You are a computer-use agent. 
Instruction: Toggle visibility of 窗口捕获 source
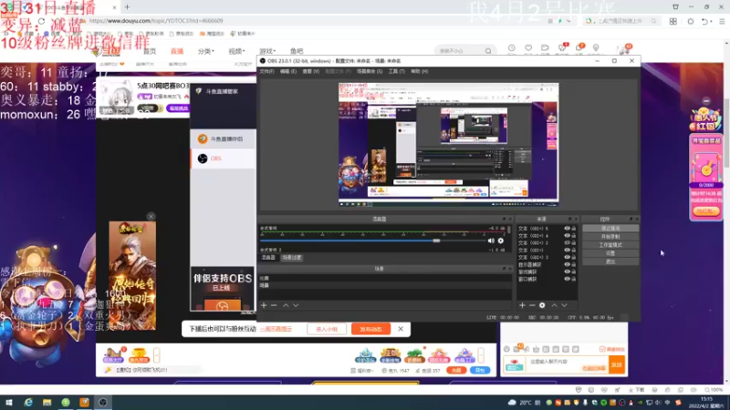point(567,279)
